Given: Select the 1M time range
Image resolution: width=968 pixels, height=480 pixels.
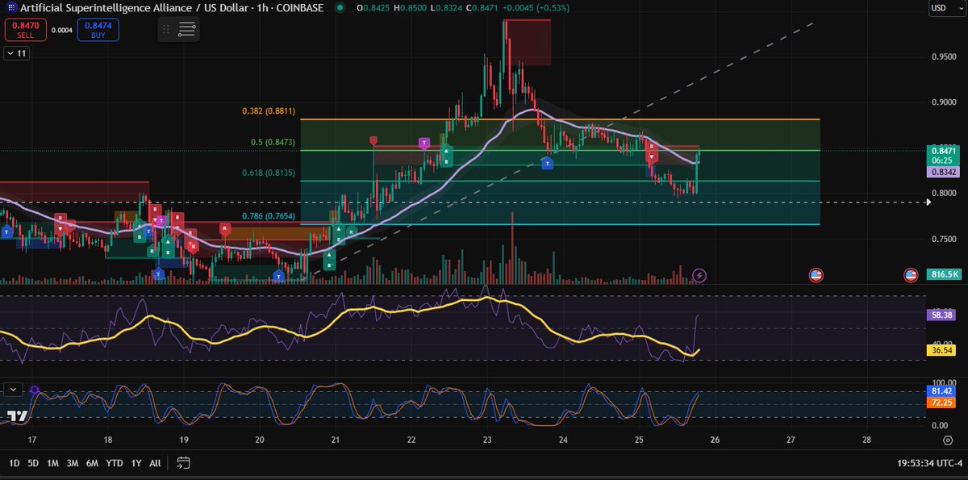Looking at the screenshot, I should click(53, 463).
